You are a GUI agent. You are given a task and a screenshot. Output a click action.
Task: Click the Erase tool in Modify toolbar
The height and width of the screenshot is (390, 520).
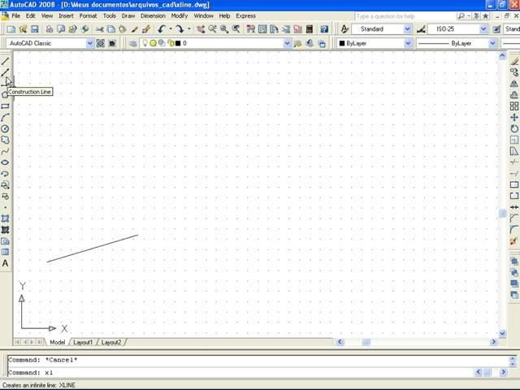(x=514, y=62)
